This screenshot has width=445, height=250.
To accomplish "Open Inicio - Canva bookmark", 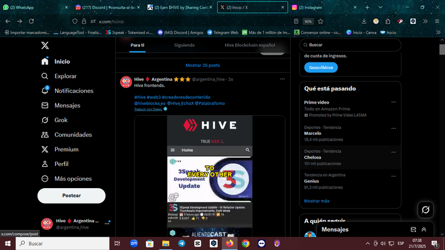I will [362, 32].
